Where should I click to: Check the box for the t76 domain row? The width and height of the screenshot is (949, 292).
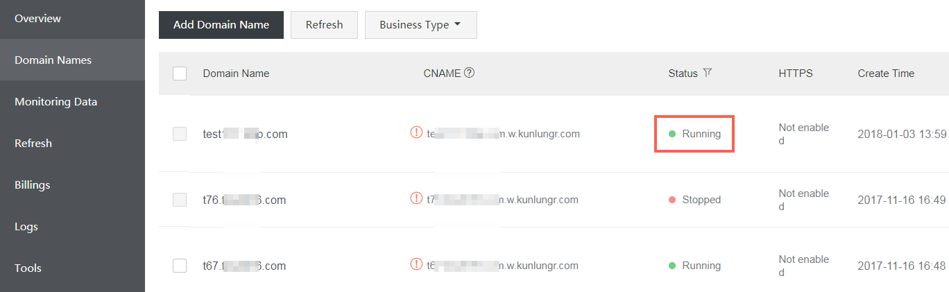(x=180, y=200)
